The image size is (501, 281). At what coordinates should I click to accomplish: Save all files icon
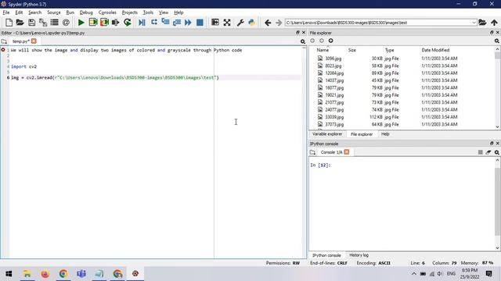pyautogui.click(x=43, y=23)
